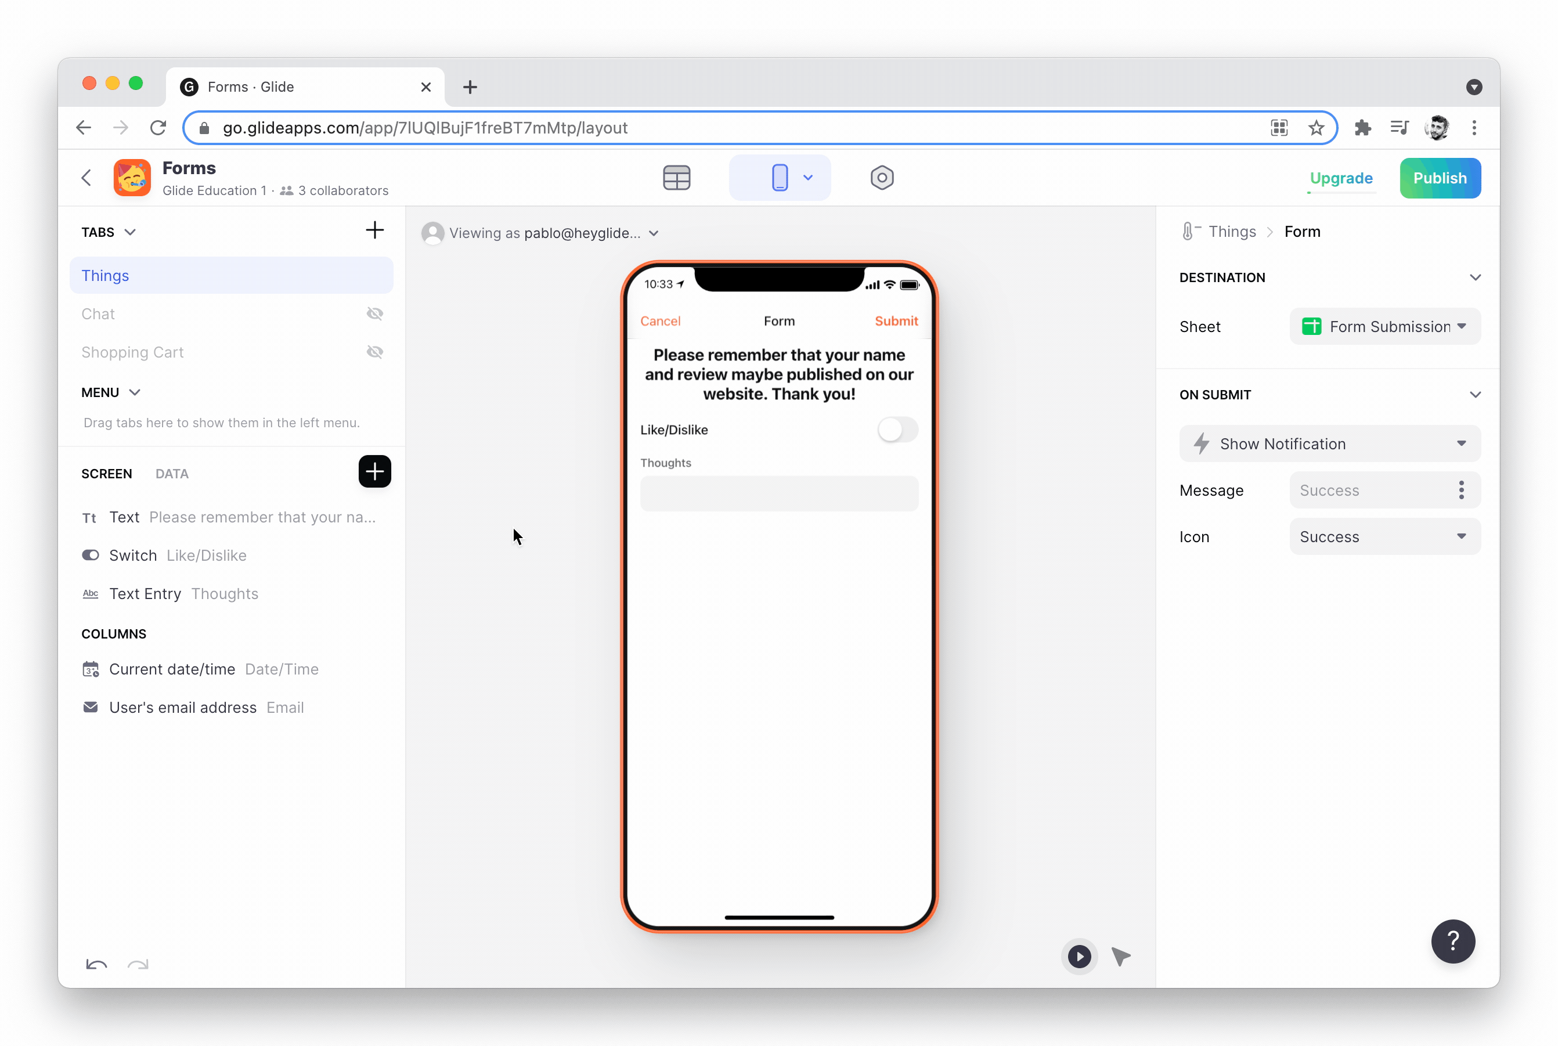1558x1046 pixels.
Task: Select the element picker arrow tool
Action: click(x=1120, y=957)
